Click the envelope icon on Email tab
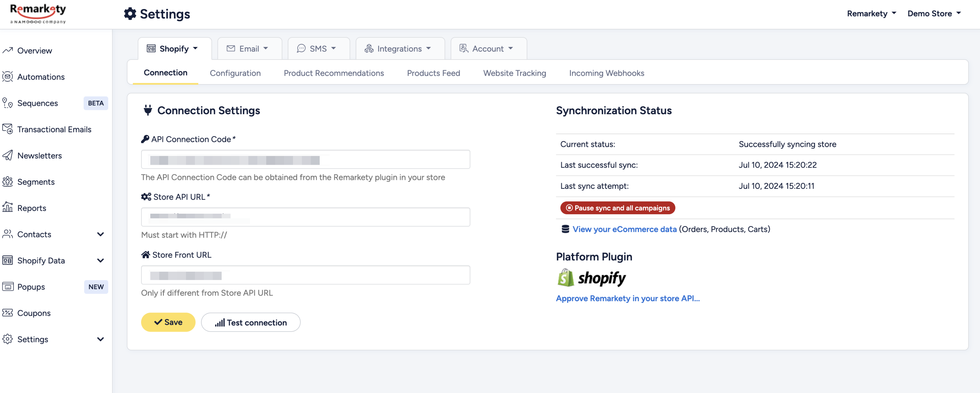 click(231, 48)
